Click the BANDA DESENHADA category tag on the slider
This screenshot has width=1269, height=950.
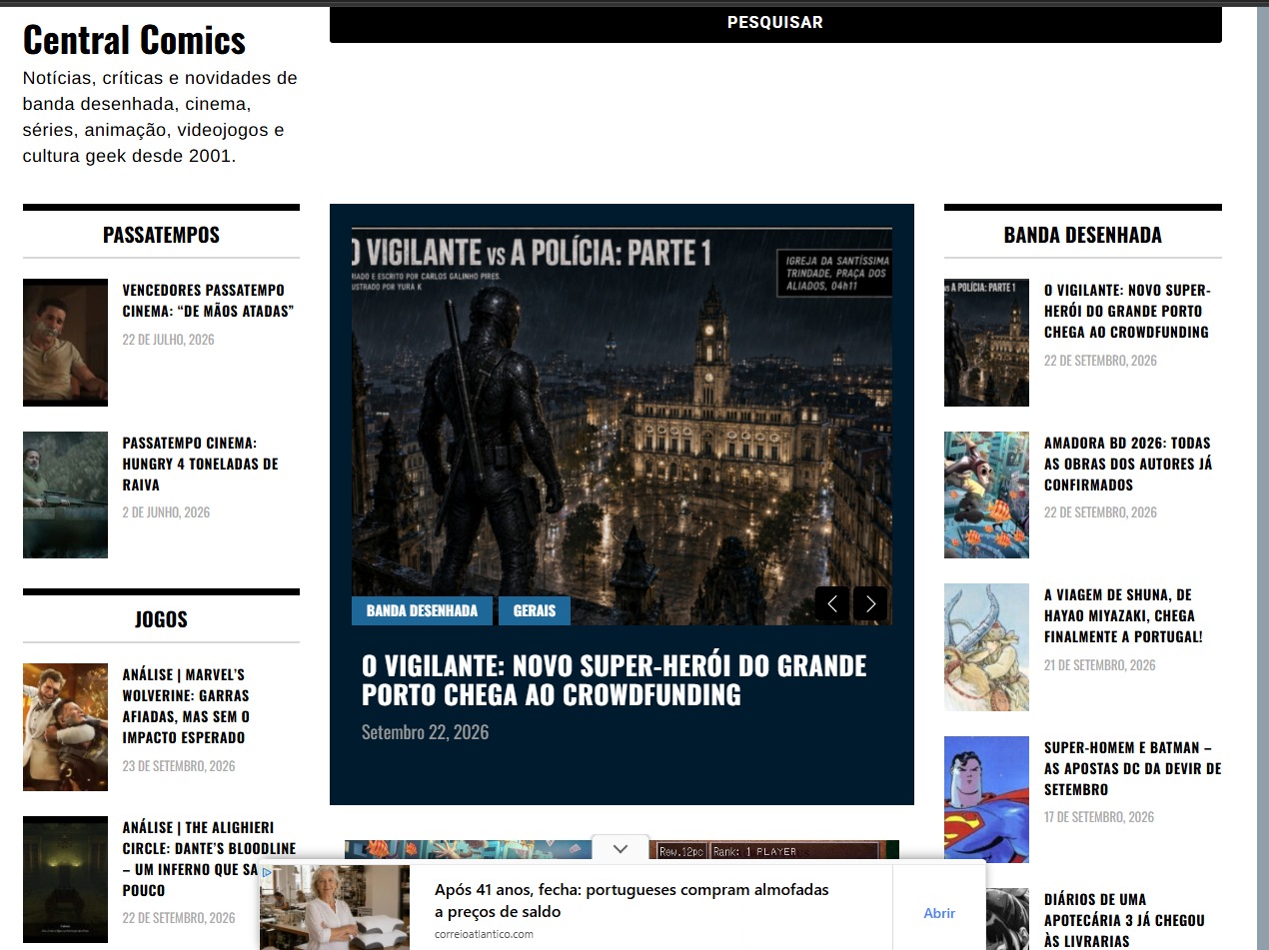tap(422, 610)
